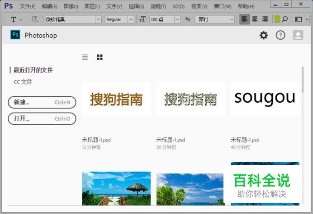Click the Type tool preset icon
313x214 pixels.
click(x=14, y=19)
